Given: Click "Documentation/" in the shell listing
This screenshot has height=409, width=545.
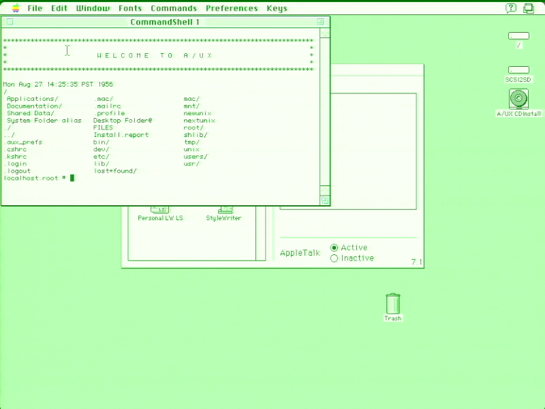Looking at the screenshot, I should (x=34, y=106).
